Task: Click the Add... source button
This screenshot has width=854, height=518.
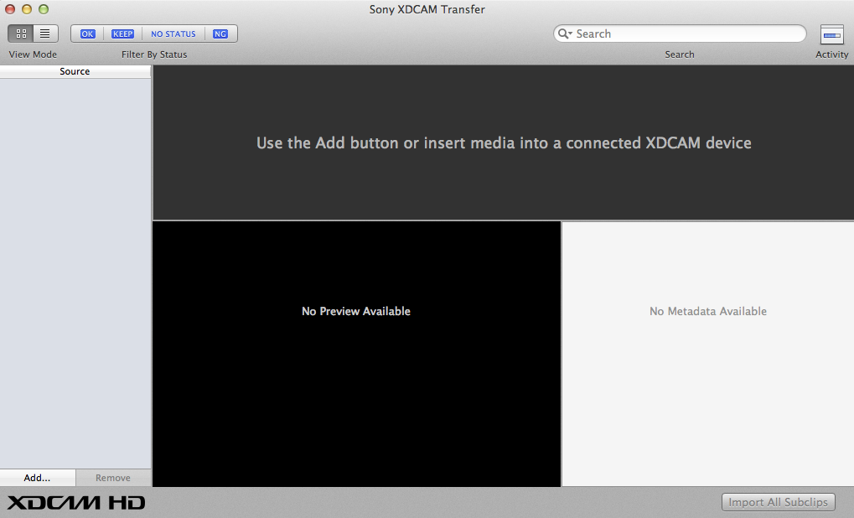Action: pyautogui.click(x=38, y=478)
